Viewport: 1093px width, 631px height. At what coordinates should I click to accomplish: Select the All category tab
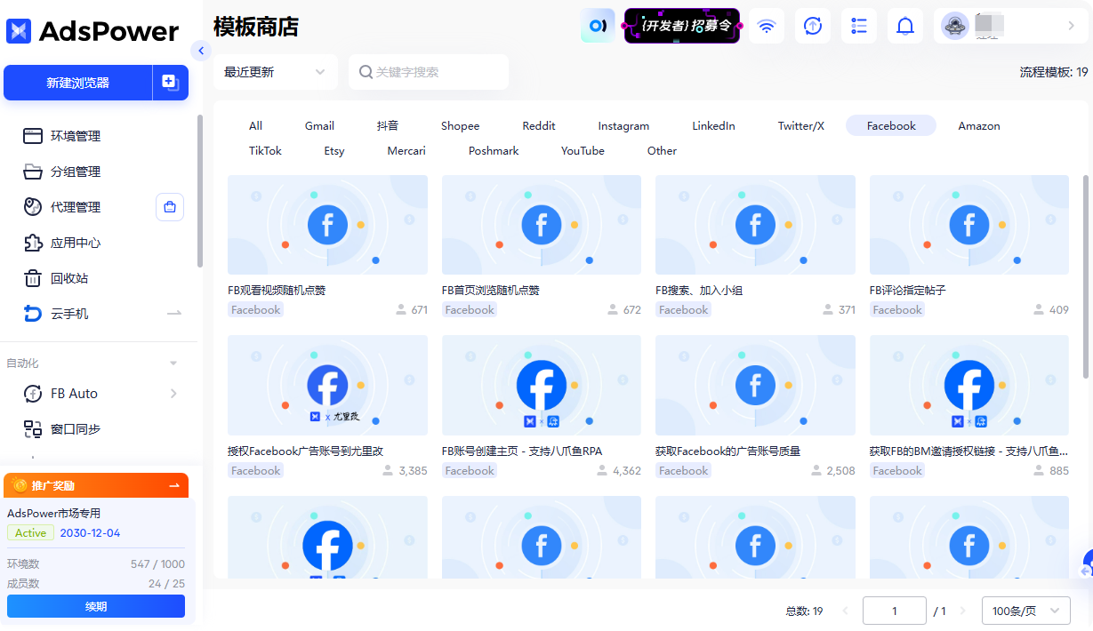[256, 125]
